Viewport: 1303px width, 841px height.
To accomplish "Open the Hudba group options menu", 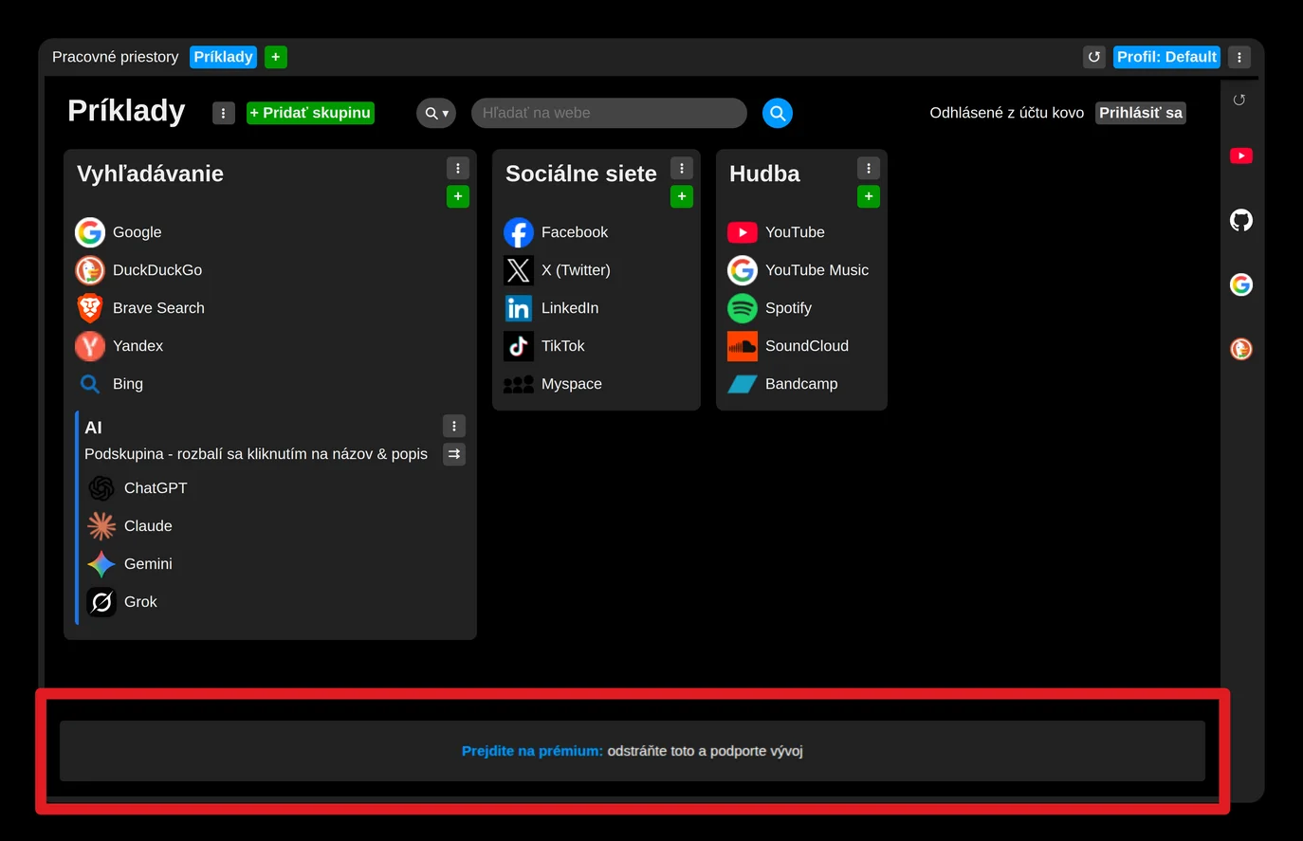I will [x=869, y=168].
